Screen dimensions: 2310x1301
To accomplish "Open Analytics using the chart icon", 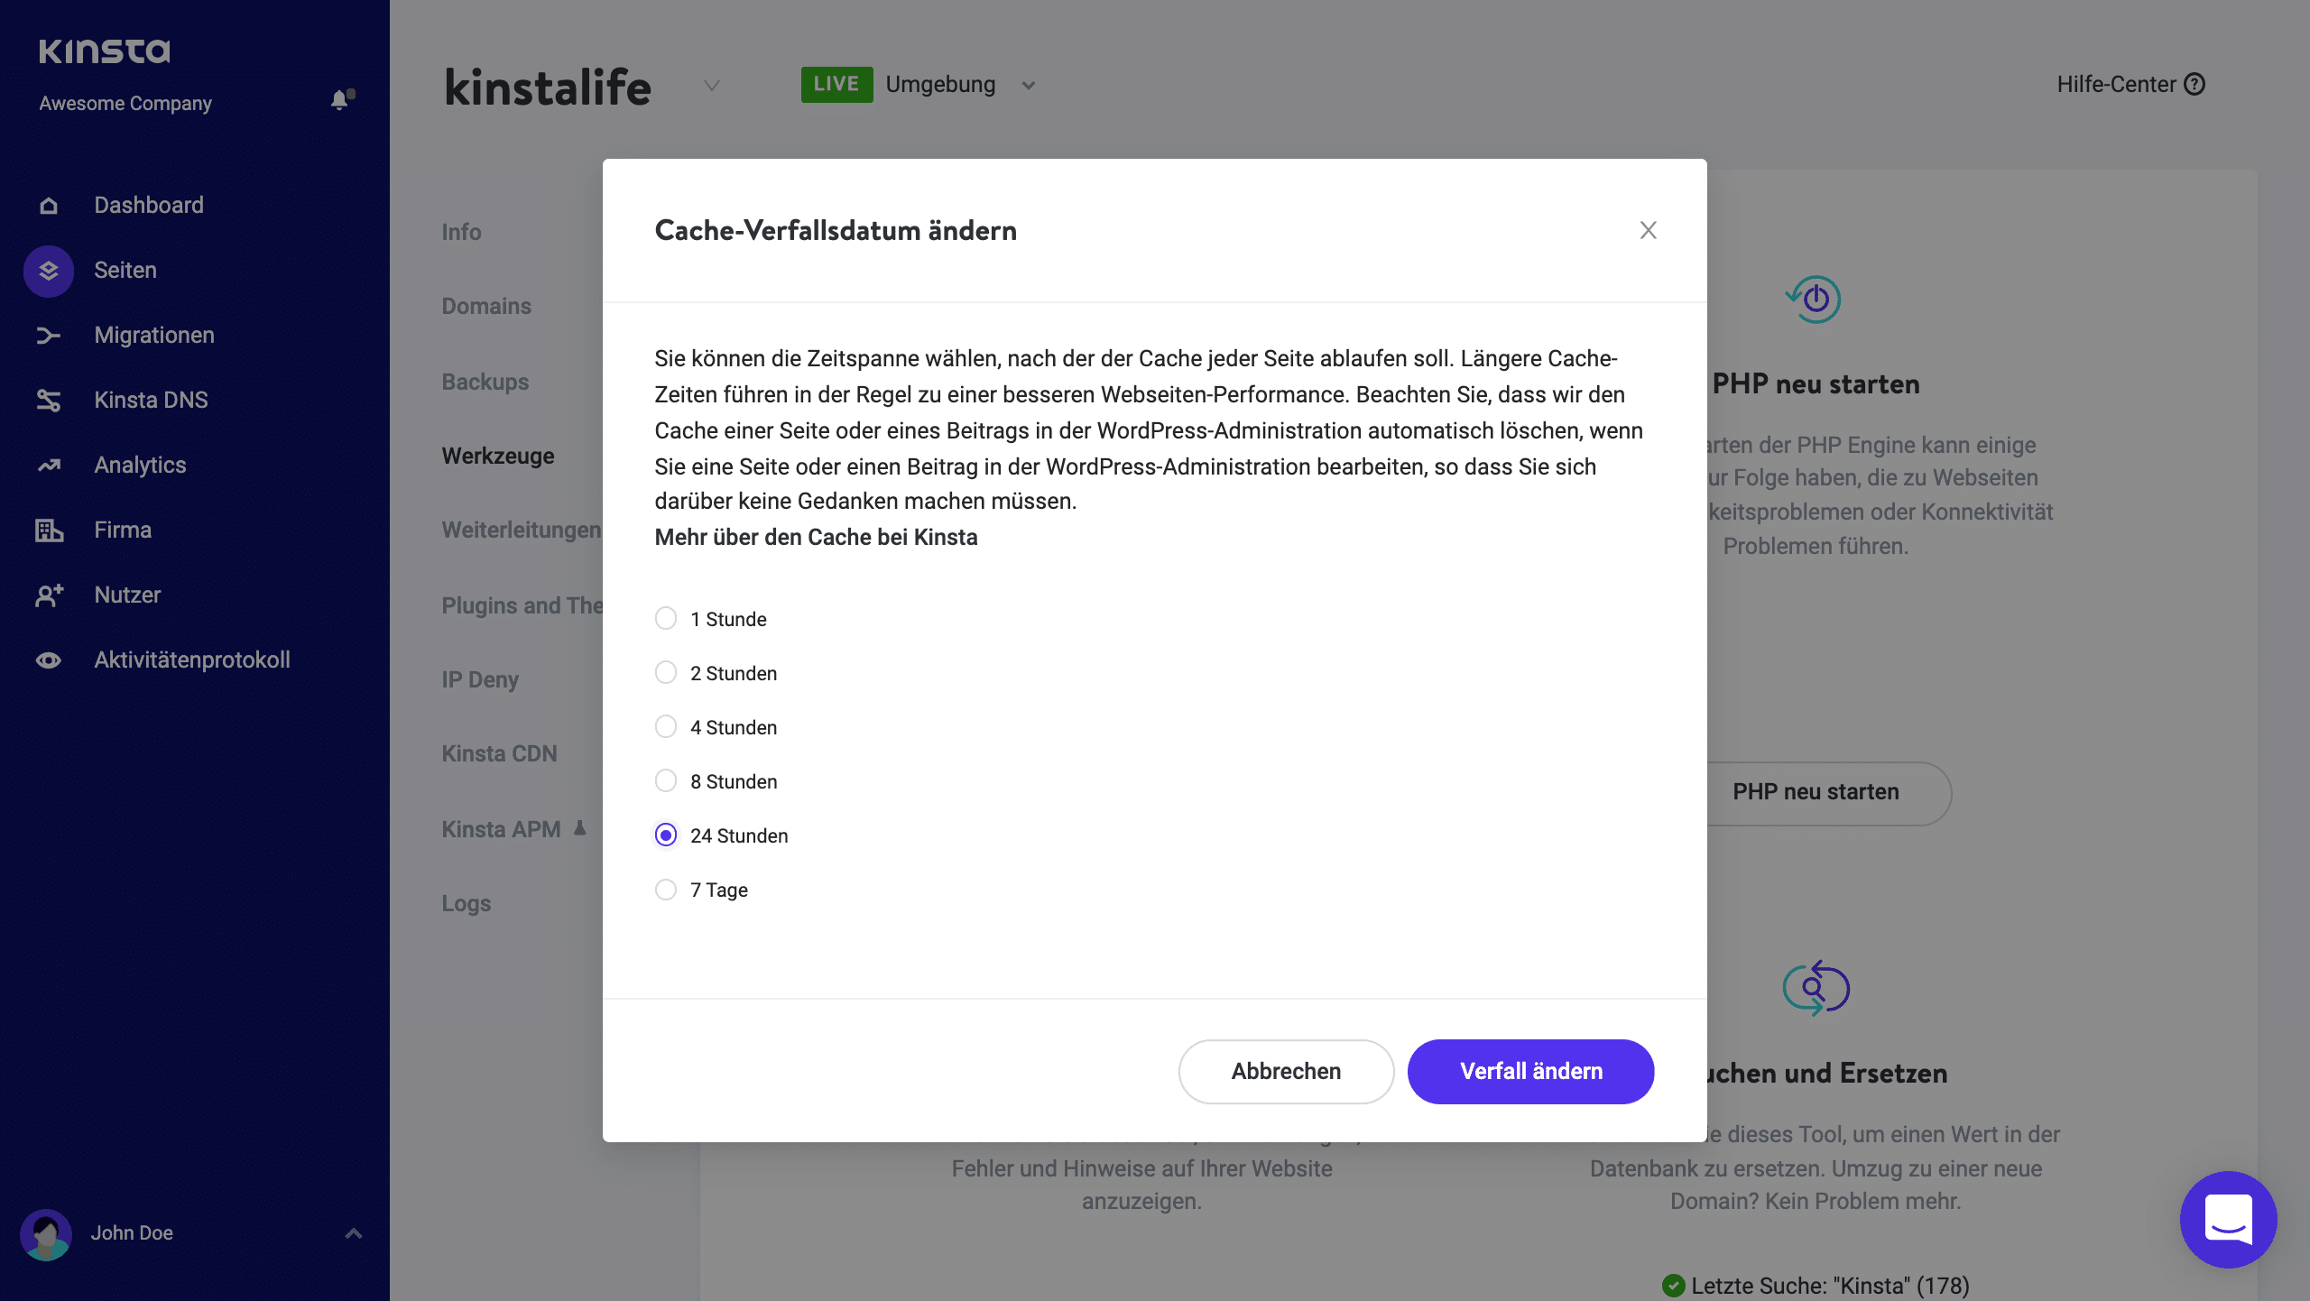I will pyautogui.click(x=48, y=465).
